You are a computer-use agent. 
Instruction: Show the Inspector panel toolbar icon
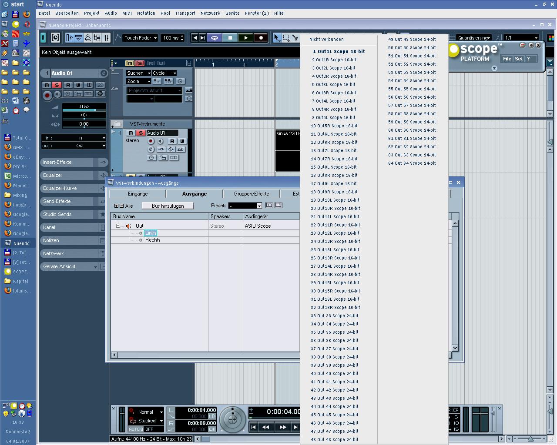(x=69, y=38)
